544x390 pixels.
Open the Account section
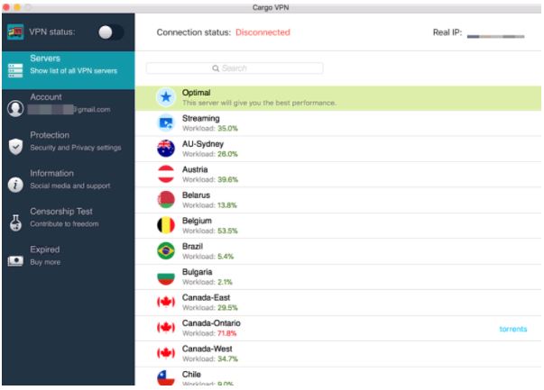pos(69,108)
